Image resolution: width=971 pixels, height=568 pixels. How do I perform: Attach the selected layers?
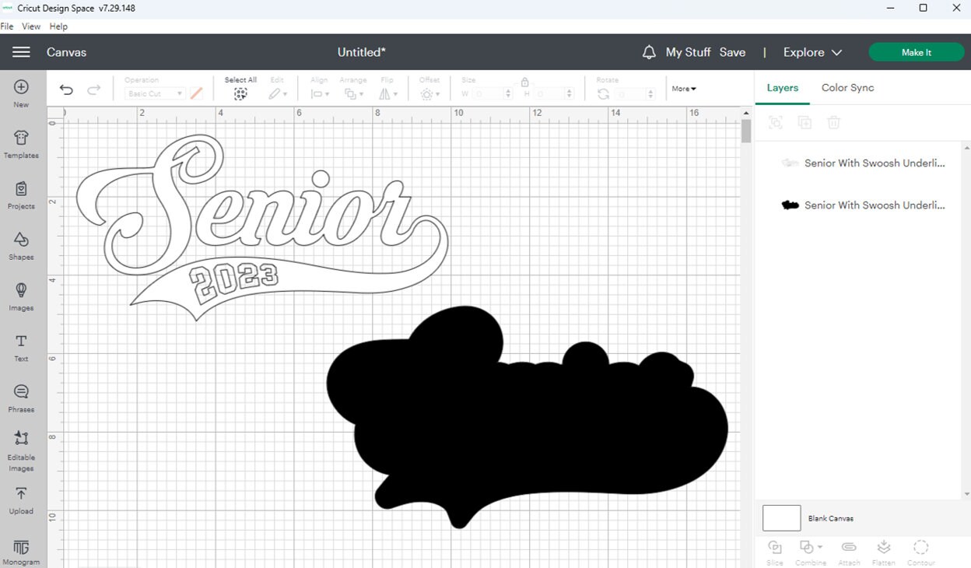coord(849,549)
